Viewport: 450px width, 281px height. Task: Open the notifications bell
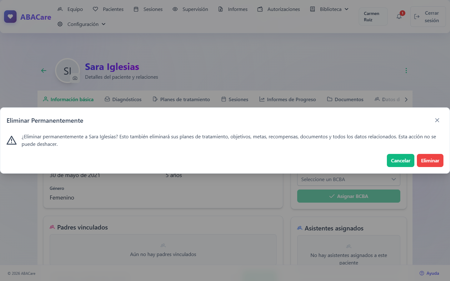pyautogui.click(x=399, y=17)
